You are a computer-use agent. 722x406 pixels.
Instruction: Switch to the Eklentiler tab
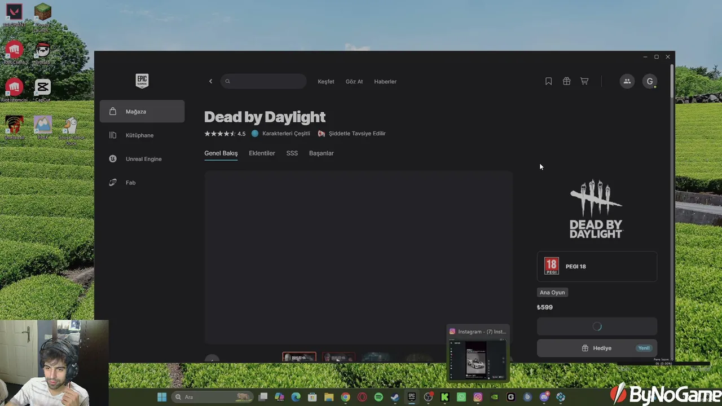(262, 153)
